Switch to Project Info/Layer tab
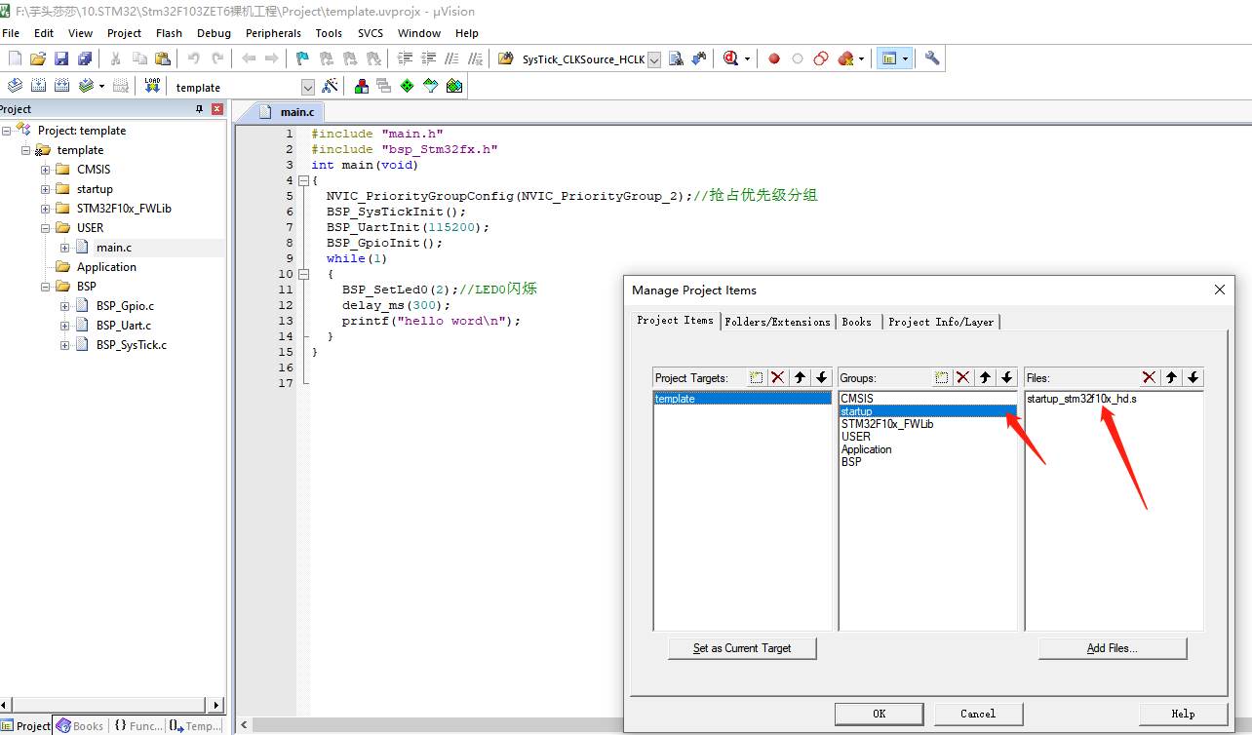 (941, 322)
